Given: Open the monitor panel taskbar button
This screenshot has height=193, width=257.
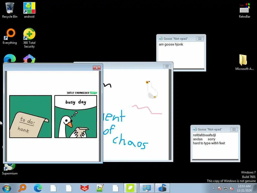Looking at the screenshot, I should click(x=147, y=188).
